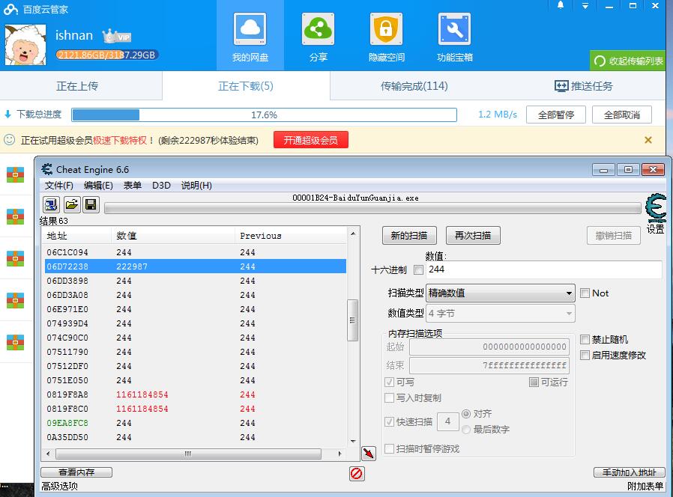
Task: Open 推送任务 tab
Action: (583, 86)
